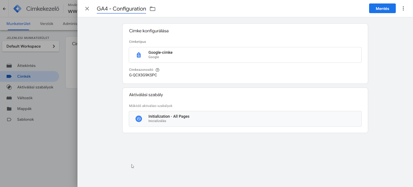
Task: Click the Inicializálás trigger type text
Action: click(x=157, y=121)
